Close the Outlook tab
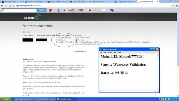Viewport: 179px width, 101px height. coord(44,2)
